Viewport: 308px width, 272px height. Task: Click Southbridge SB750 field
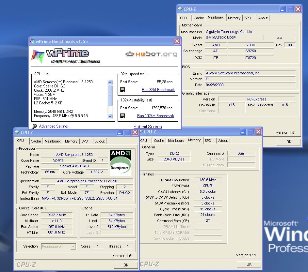click(x=251, y=51)
